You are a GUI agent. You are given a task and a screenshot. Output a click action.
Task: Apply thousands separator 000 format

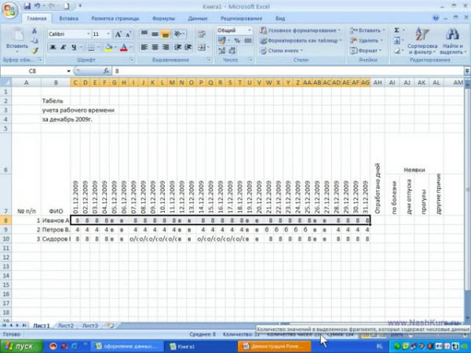pos(248,41)
